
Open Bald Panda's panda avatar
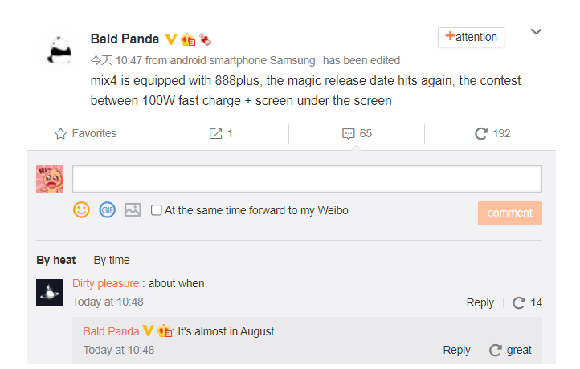point(60,51)
